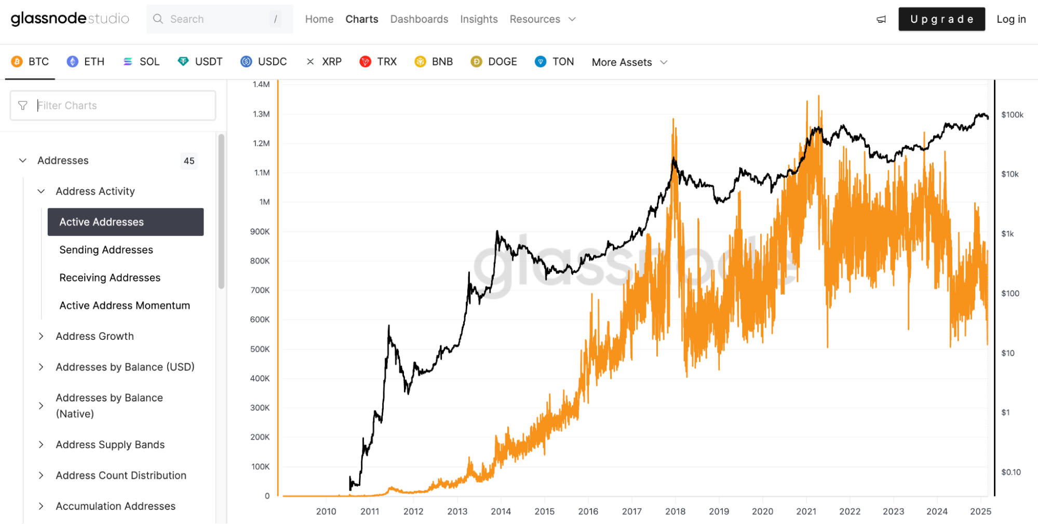Focus the Filter Charts field

click(x=113, y=105)
